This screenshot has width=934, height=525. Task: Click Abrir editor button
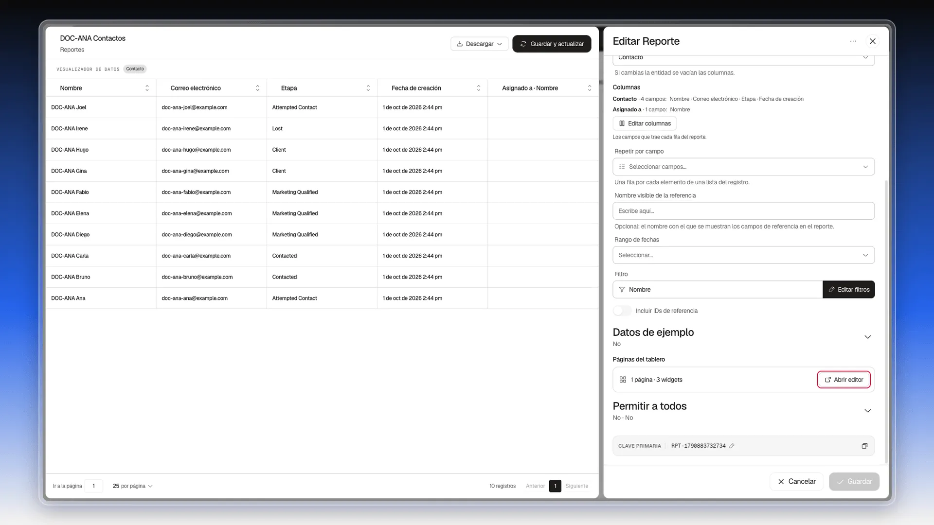click(x=844, y=380)
